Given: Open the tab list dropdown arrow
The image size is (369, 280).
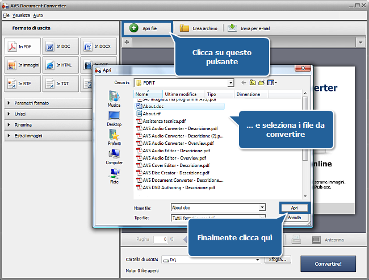Looking at the screenshot, I should coord(360,43).
